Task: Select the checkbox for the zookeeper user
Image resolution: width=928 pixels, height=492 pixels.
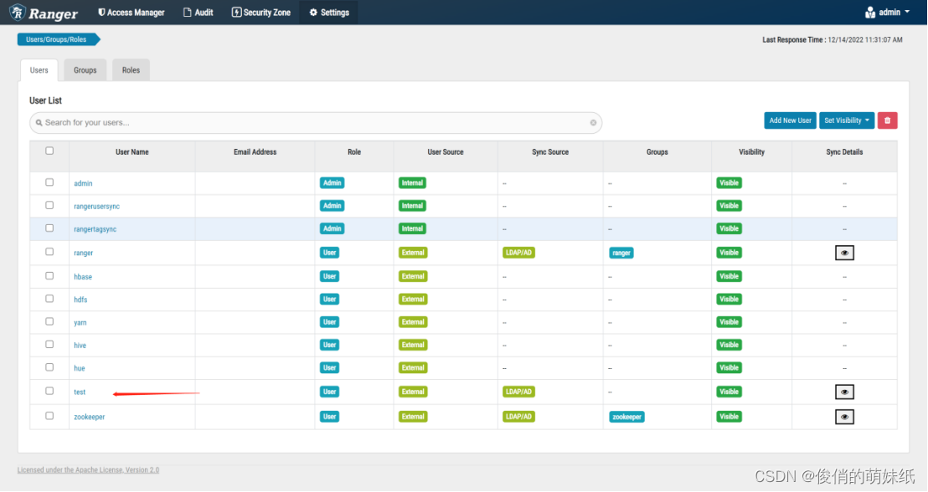Action: click(x=49, y=416)
